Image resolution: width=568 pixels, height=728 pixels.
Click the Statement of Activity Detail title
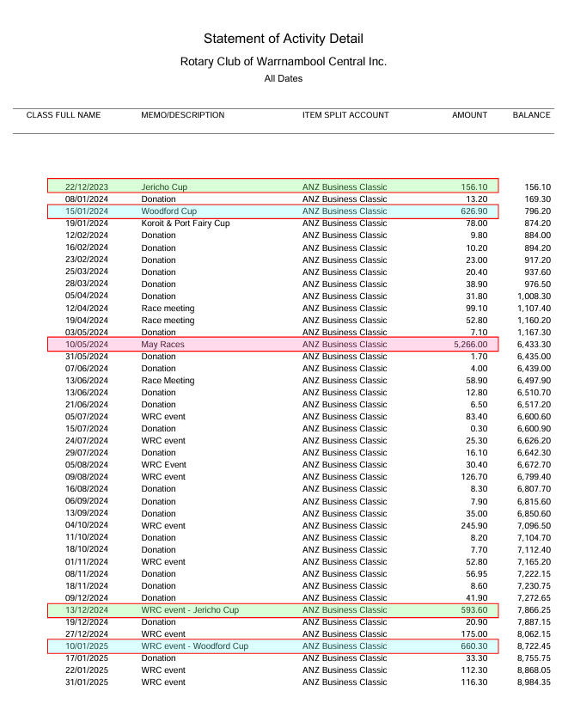coord(284,39)
